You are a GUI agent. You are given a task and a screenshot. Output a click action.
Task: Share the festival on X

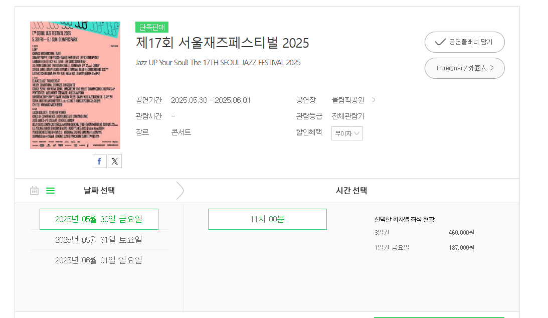click(115, 161)
